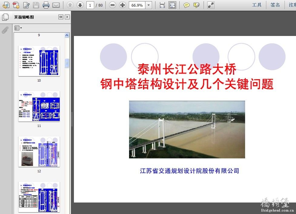Save the document with the floppy disk icon
296x214 pixels.
click(36, 5)
